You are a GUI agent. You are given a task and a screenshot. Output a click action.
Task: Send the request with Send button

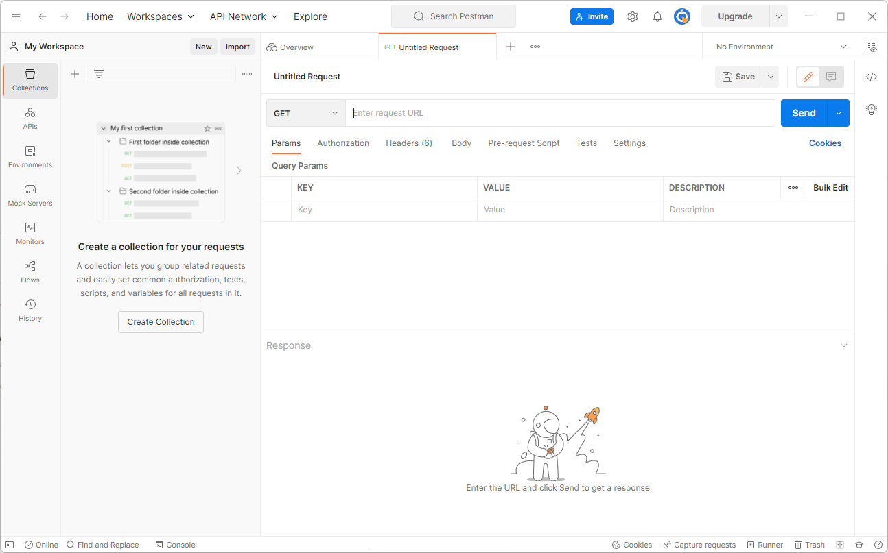804,113
